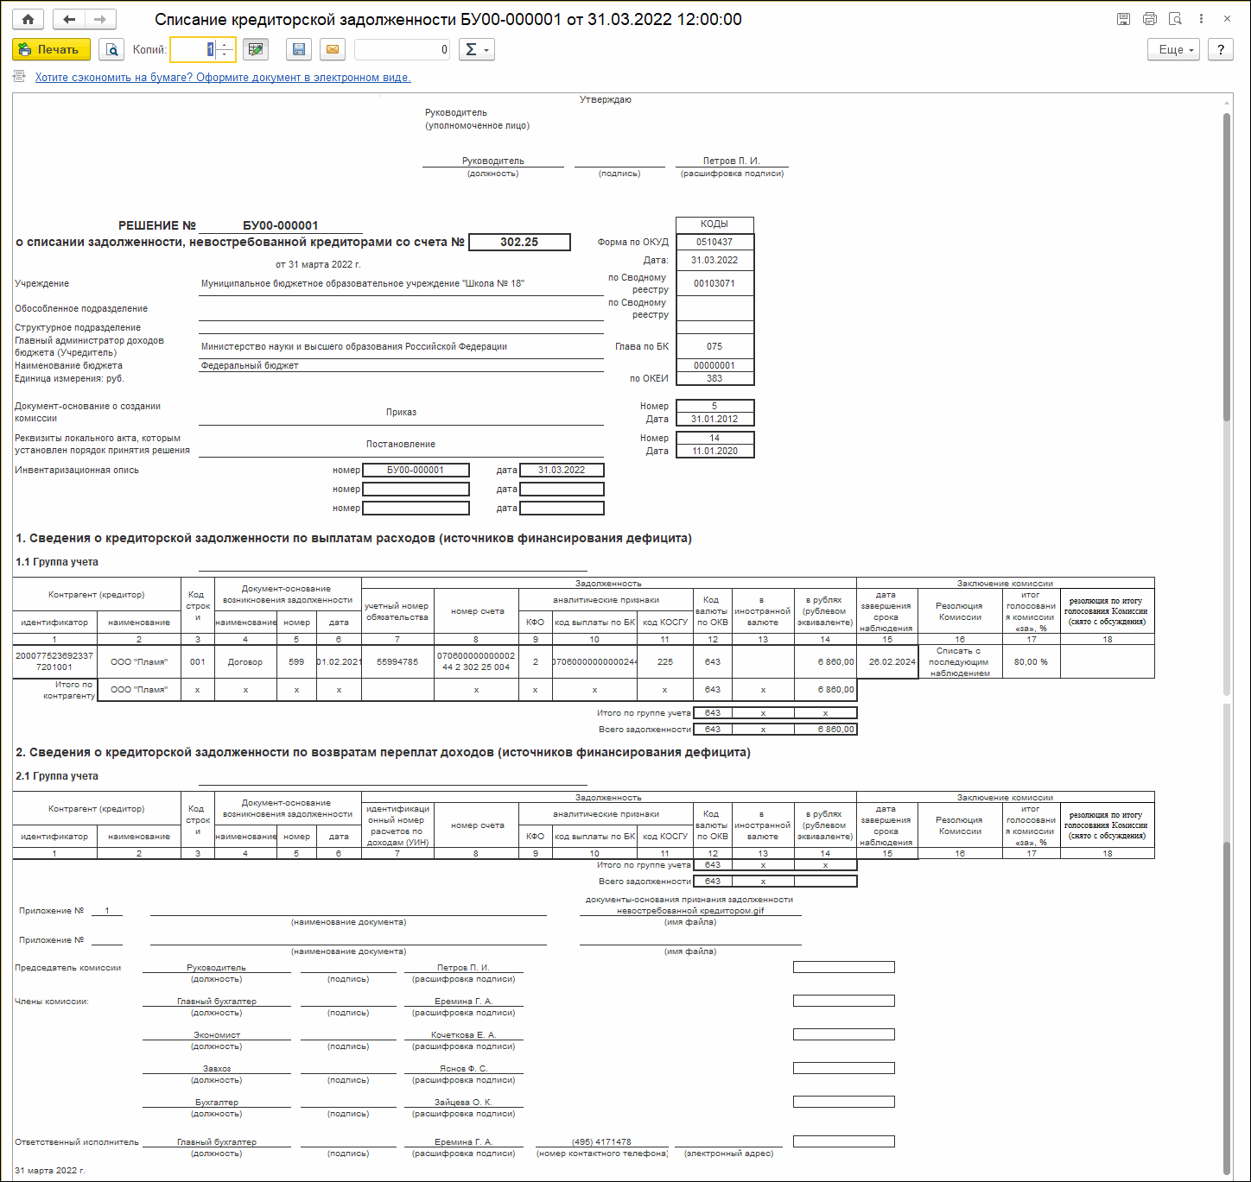Click commission member Яснов Ф. С.
Image resolution: width=1251 pixels, height=1182 pixels.
tap(463, 1069)
